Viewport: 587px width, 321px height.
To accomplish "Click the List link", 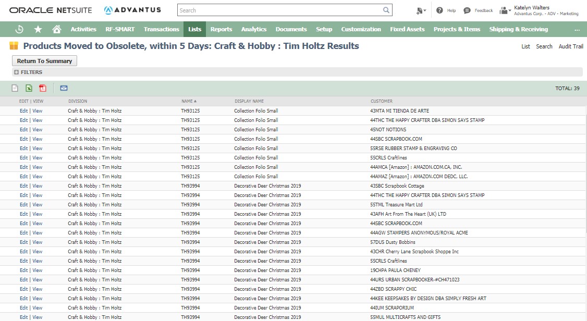I will pos(525,46).
